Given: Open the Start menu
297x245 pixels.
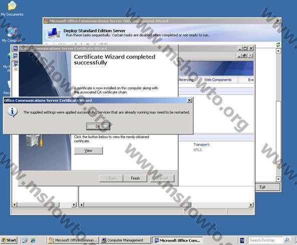Looking at the screenshot, I should (9, 240).
